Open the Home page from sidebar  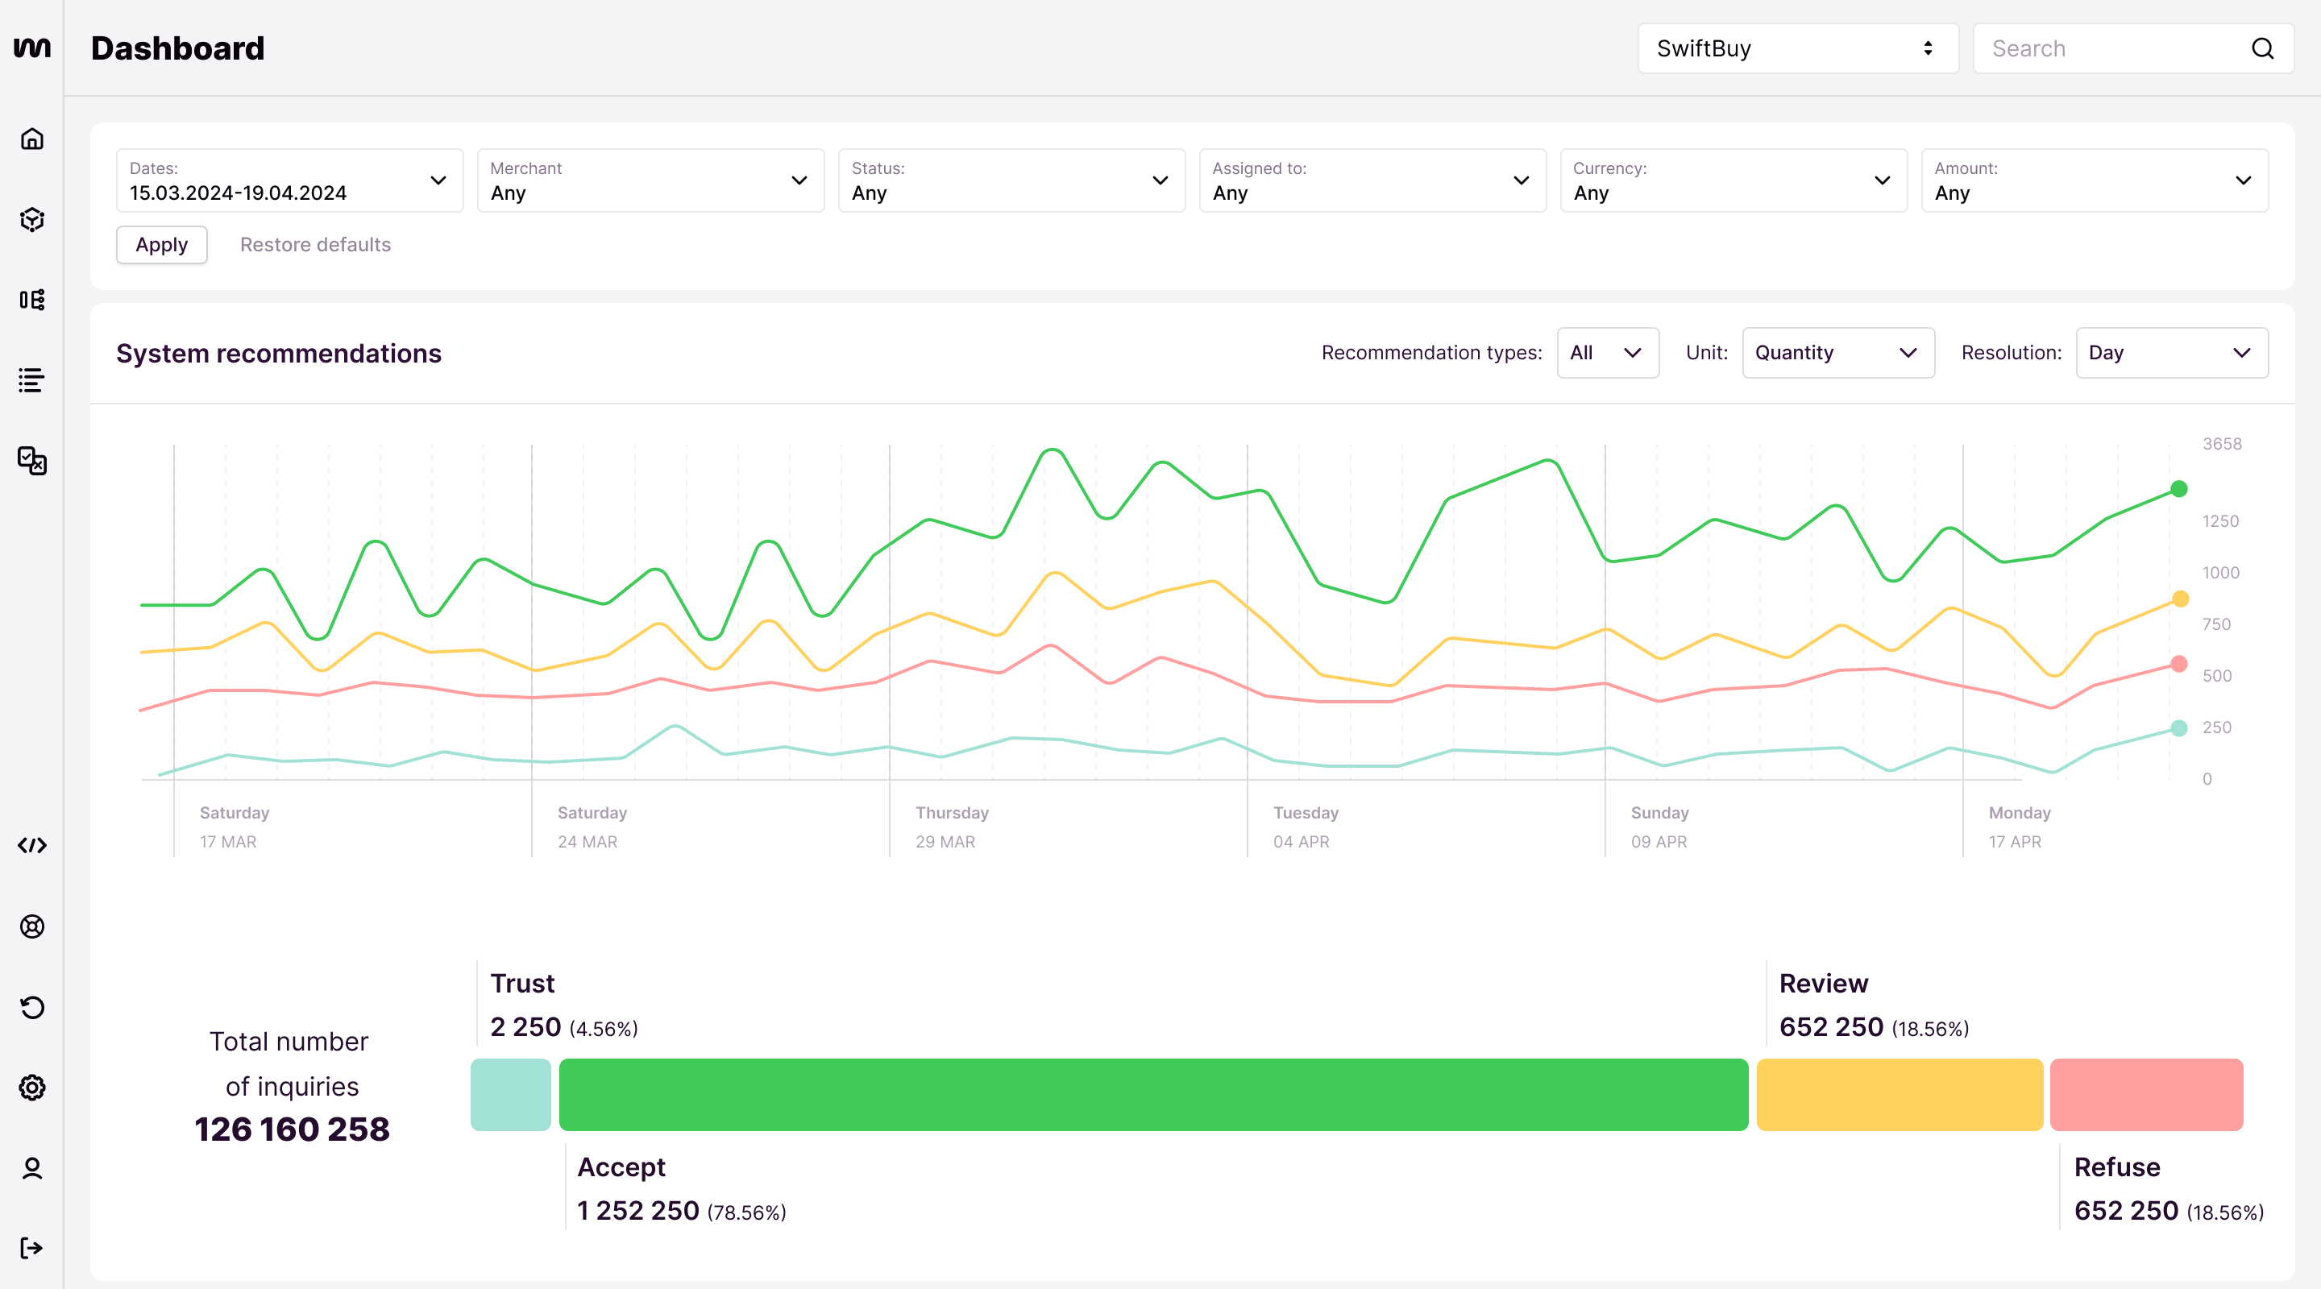[x=32, y=139]
